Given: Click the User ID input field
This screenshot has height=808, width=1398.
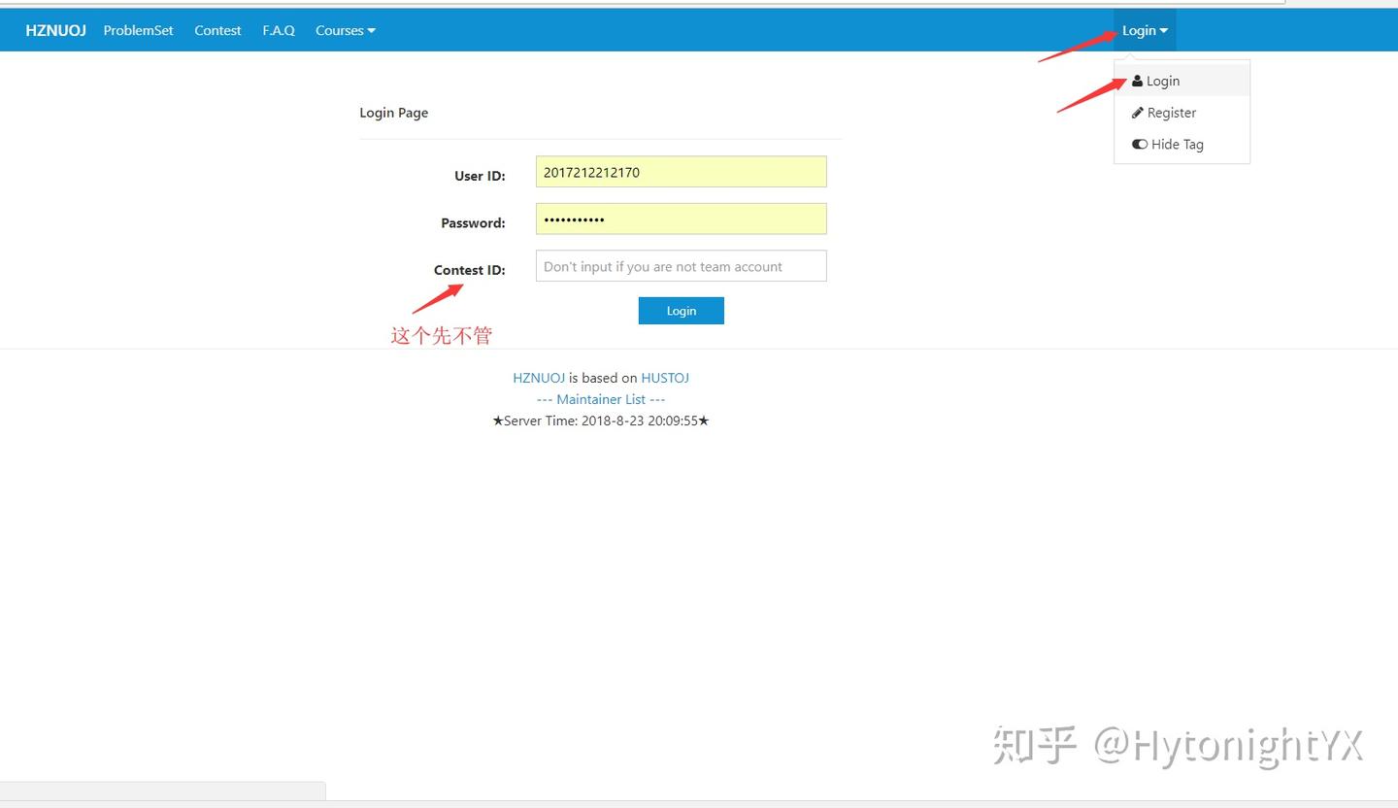Looking at the screenshot, I should click(x=681, y=171).
